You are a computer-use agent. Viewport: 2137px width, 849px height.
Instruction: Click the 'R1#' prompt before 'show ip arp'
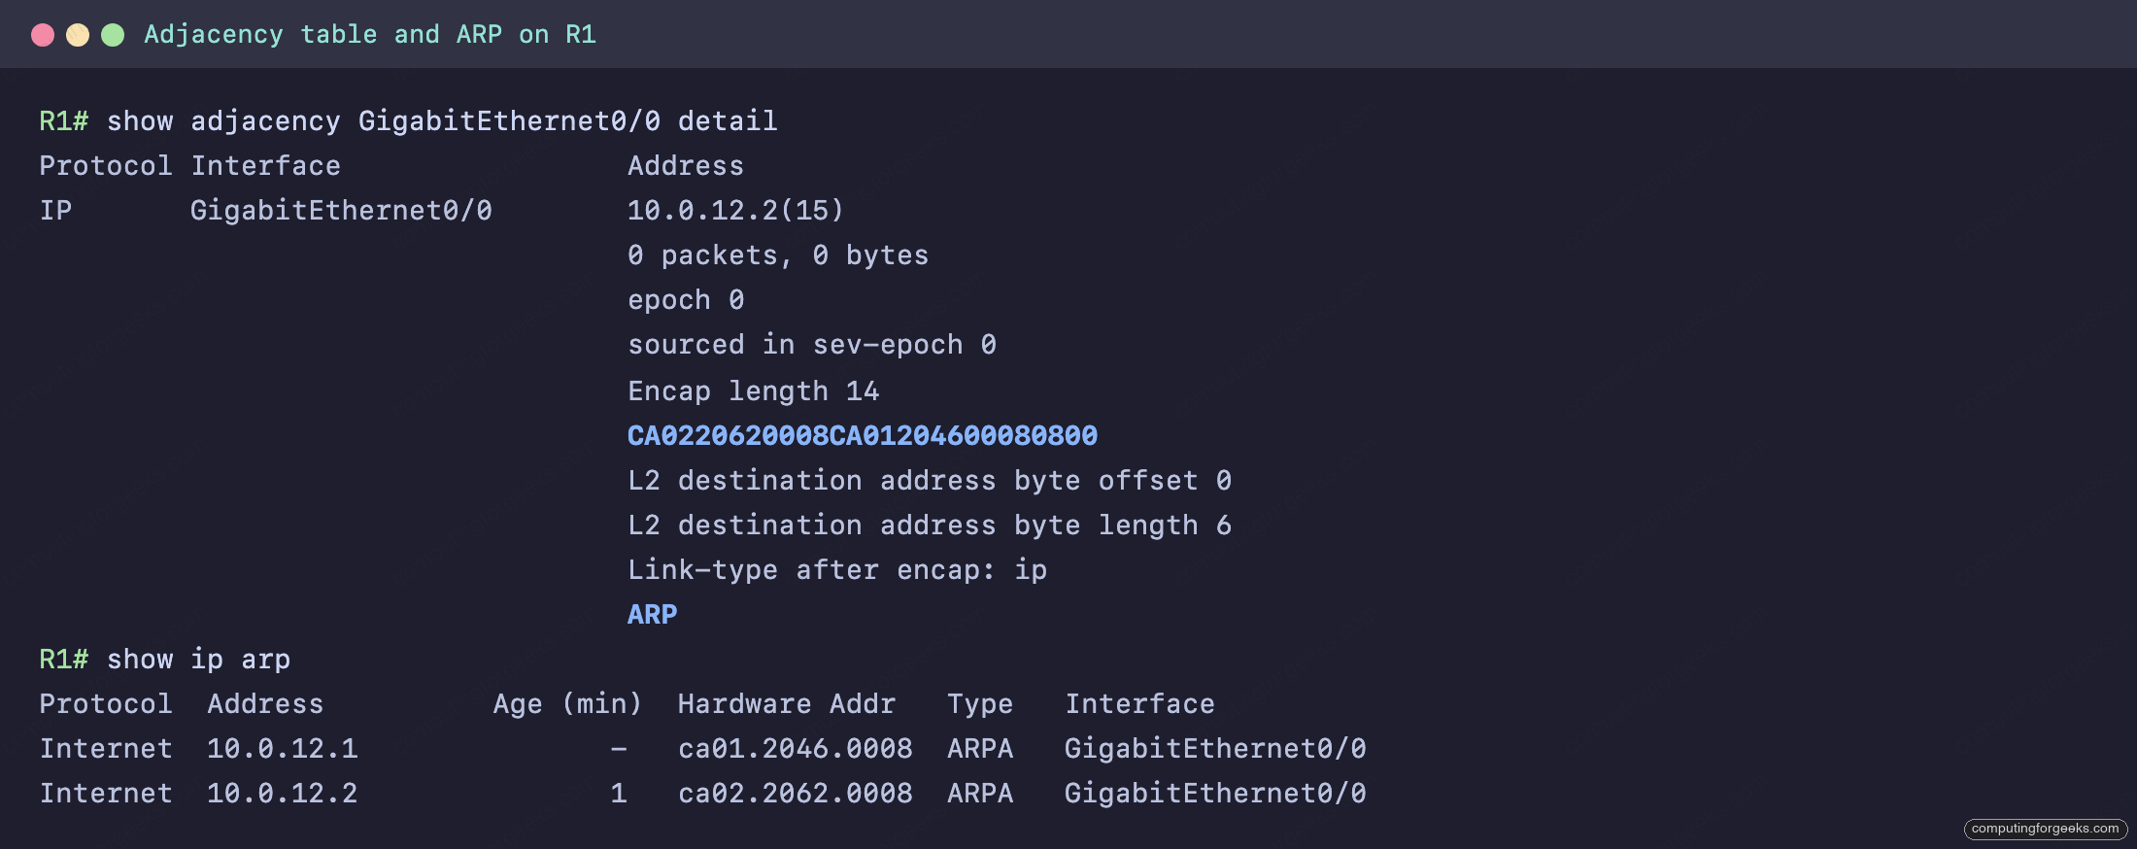pos(64,660)
